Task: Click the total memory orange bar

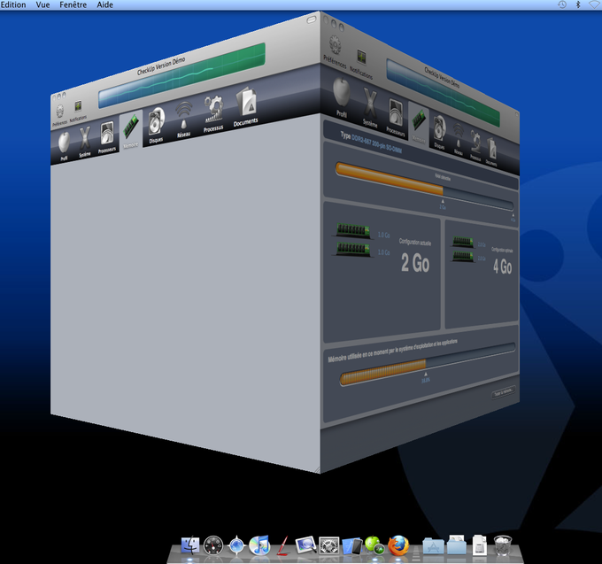Action: tap(424, 185)
